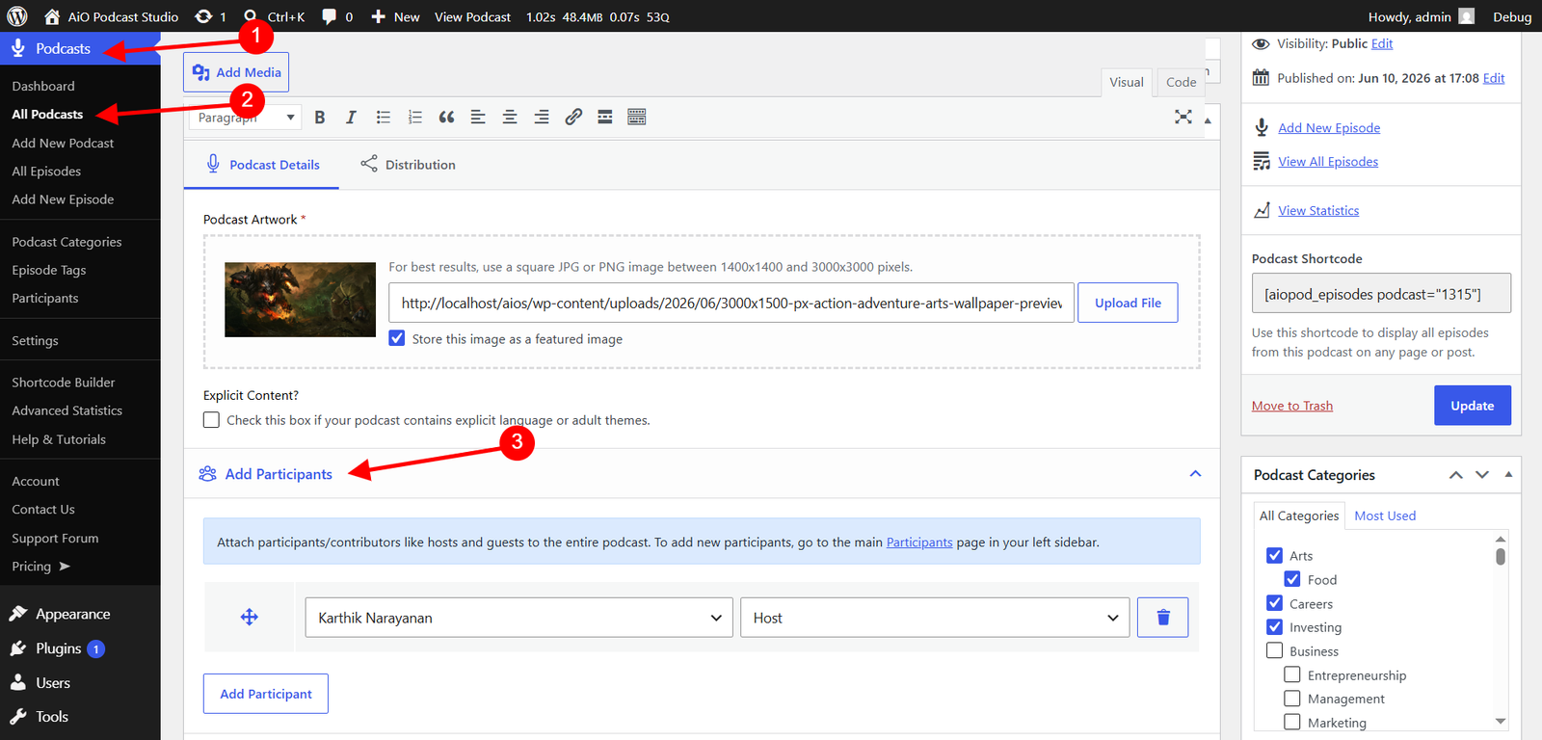
Task: Click the move handle for participant row
Action: [250, 617]
